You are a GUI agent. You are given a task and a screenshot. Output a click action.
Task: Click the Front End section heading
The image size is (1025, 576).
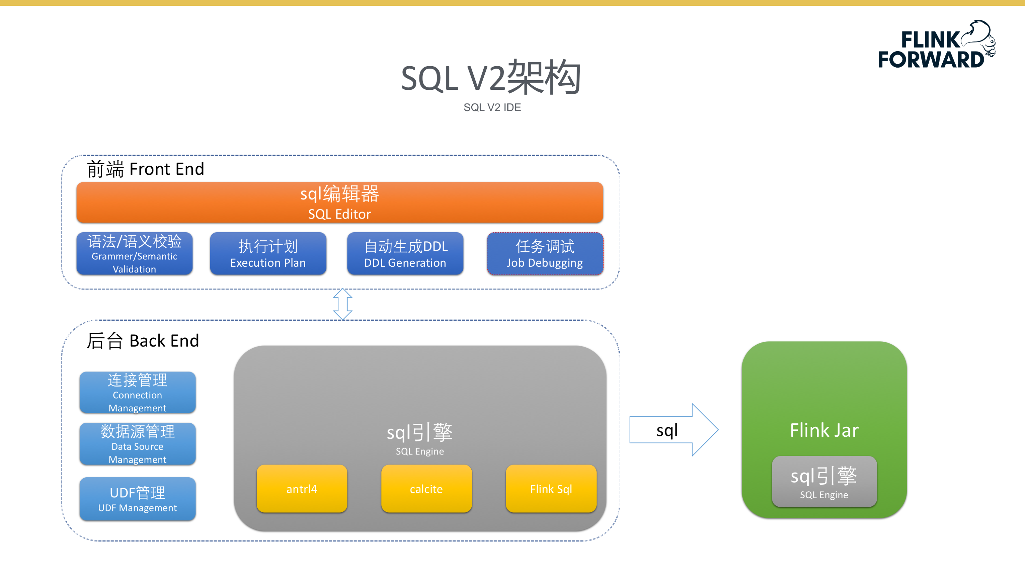(146, 169)
